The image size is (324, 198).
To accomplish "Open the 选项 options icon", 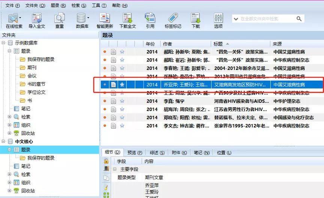I will click(218, 18).
